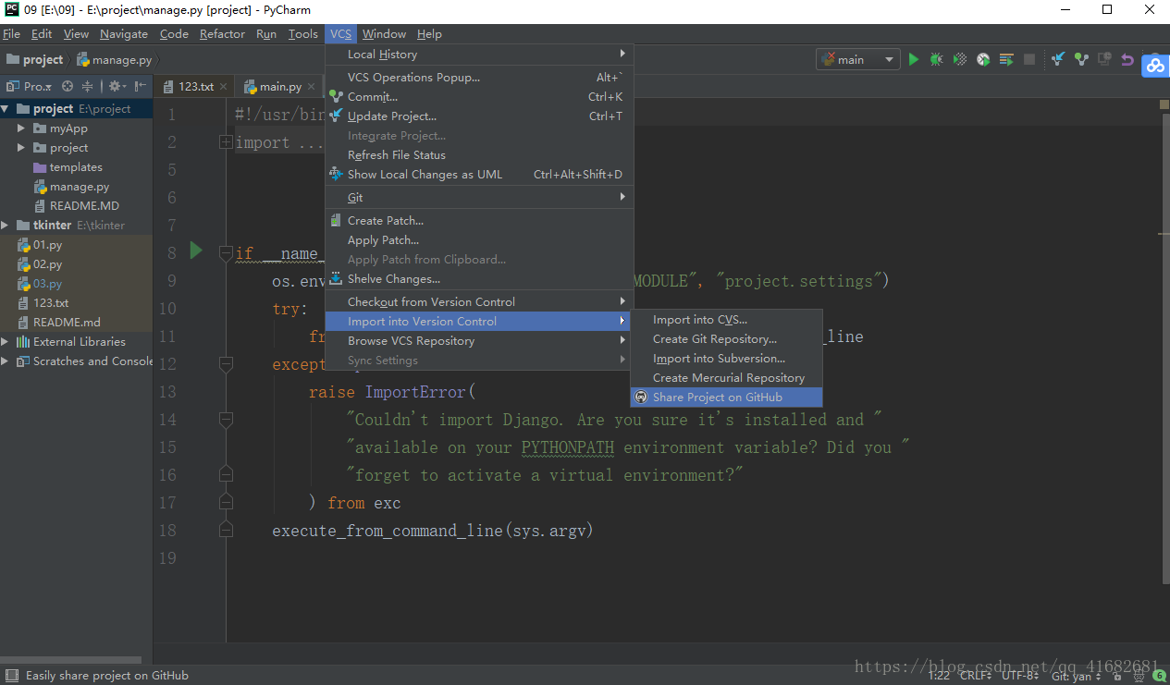Image resolution: width=1170 pixels, height=685 pixels.
Task: Expand External Libraries node
Action: coord(6,342)
